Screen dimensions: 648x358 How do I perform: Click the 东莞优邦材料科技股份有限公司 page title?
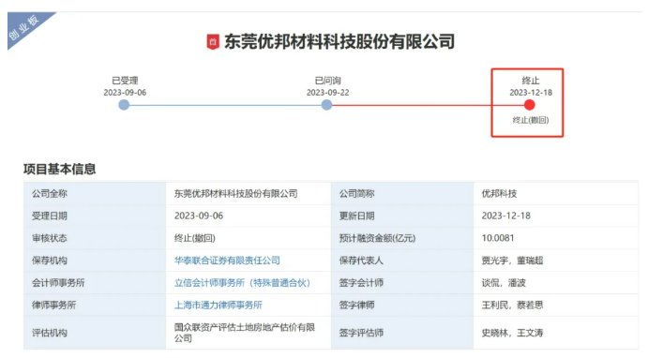(339, 42)
